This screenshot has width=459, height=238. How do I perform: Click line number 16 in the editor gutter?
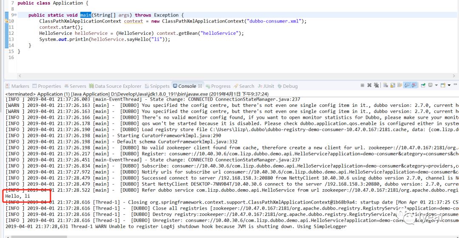11,58
